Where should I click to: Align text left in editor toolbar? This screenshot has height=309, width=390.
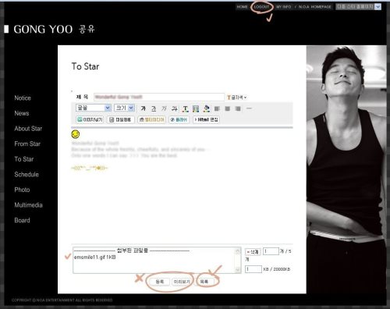coord(217,108)
